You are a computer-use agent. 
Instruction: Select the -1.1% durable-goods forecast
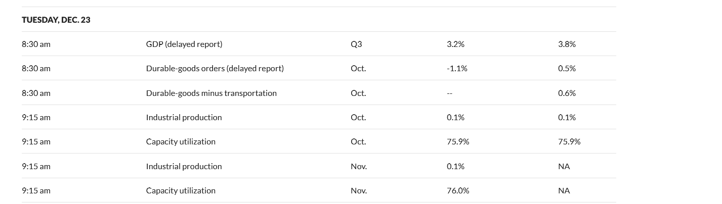point(457,68)
